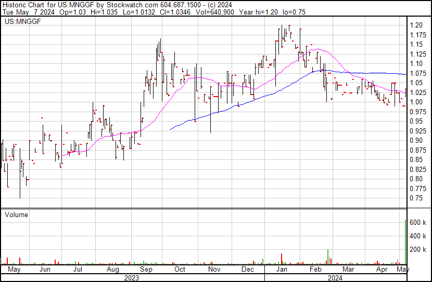Click the Vol=640,900 value in header

tap(214, 12)
